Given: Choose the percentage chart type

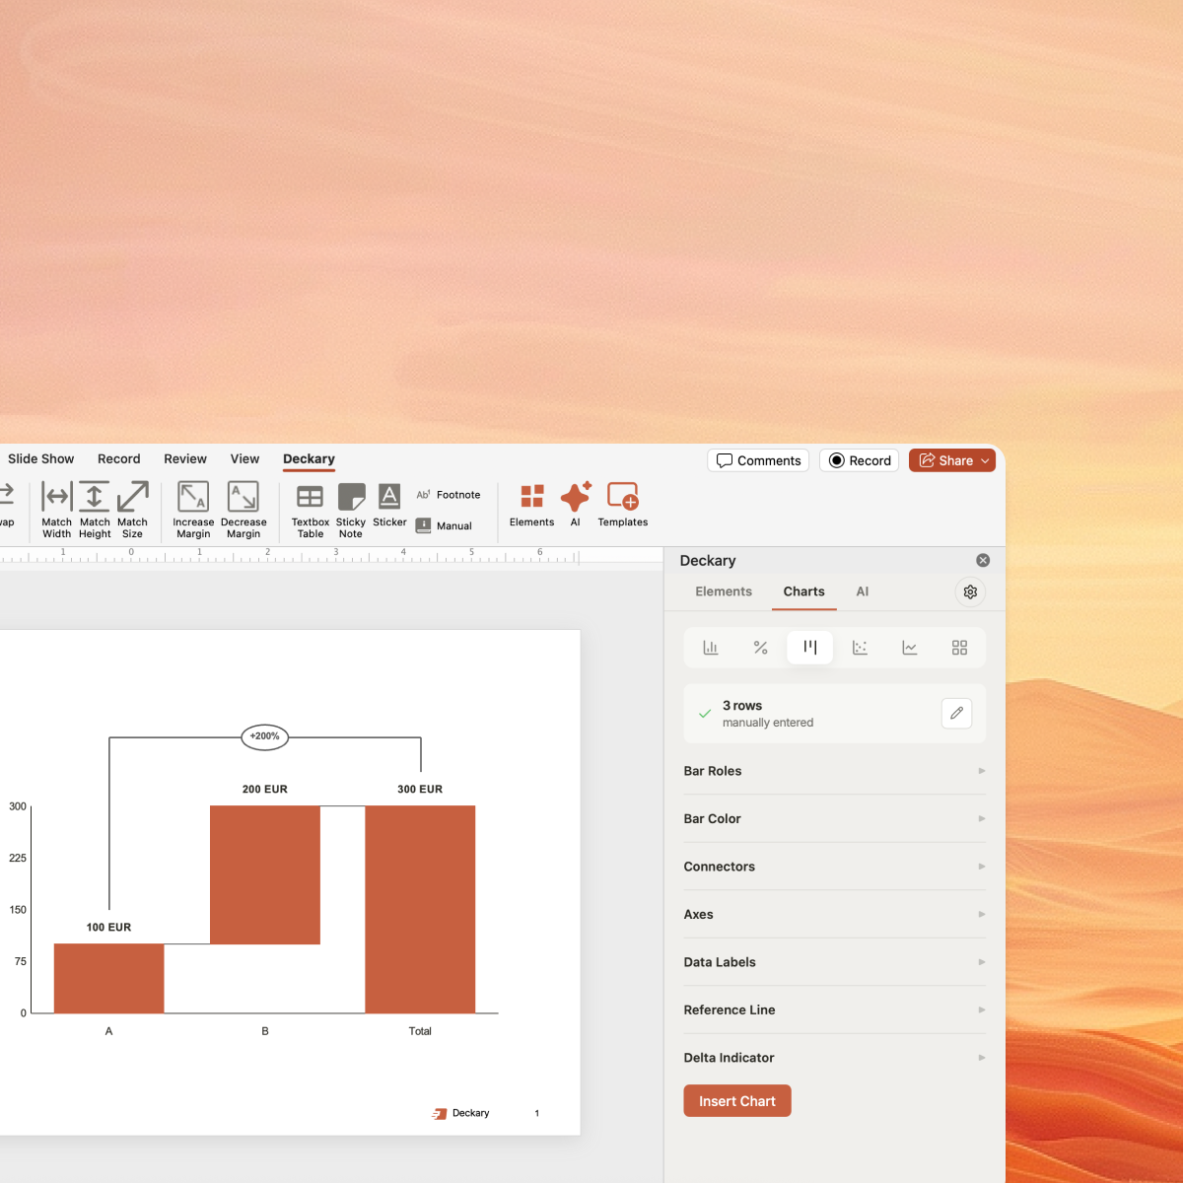Looking at the screenshot, I should [x=760, y=648].
